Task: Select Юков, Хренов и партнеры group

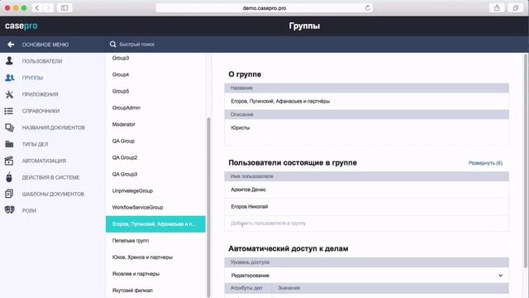Action: 155,257
